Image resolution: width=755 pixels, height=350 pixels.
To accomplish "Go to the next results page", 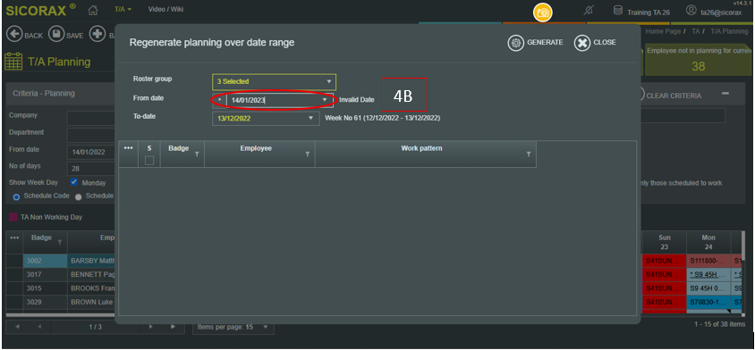I will (150, 327).
